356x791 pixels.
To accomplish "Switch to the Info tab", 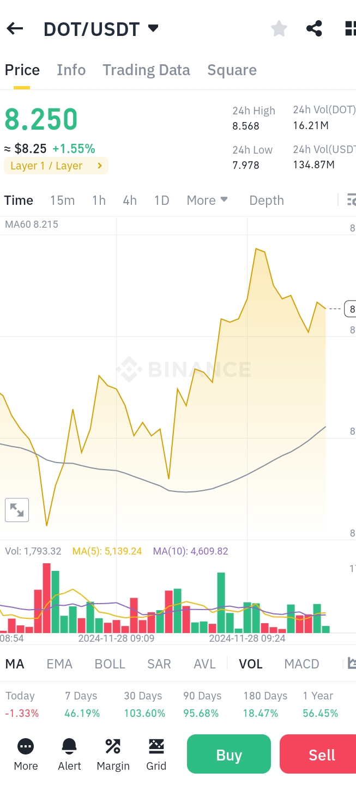I will coord(71,70).
